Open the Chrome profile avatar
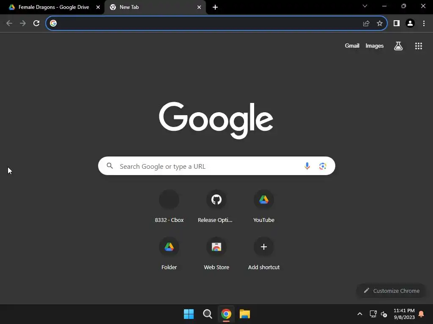This screenshot has width=433, height=324. (x=410, y=24)
